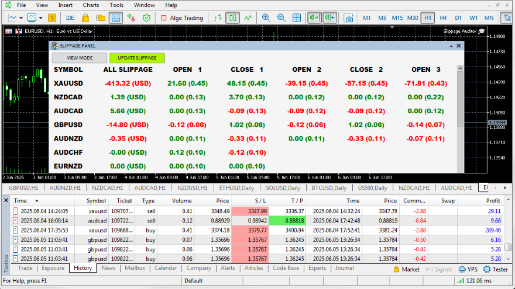
Task: Open the Charts menu
Action: (x=91, y=5)
